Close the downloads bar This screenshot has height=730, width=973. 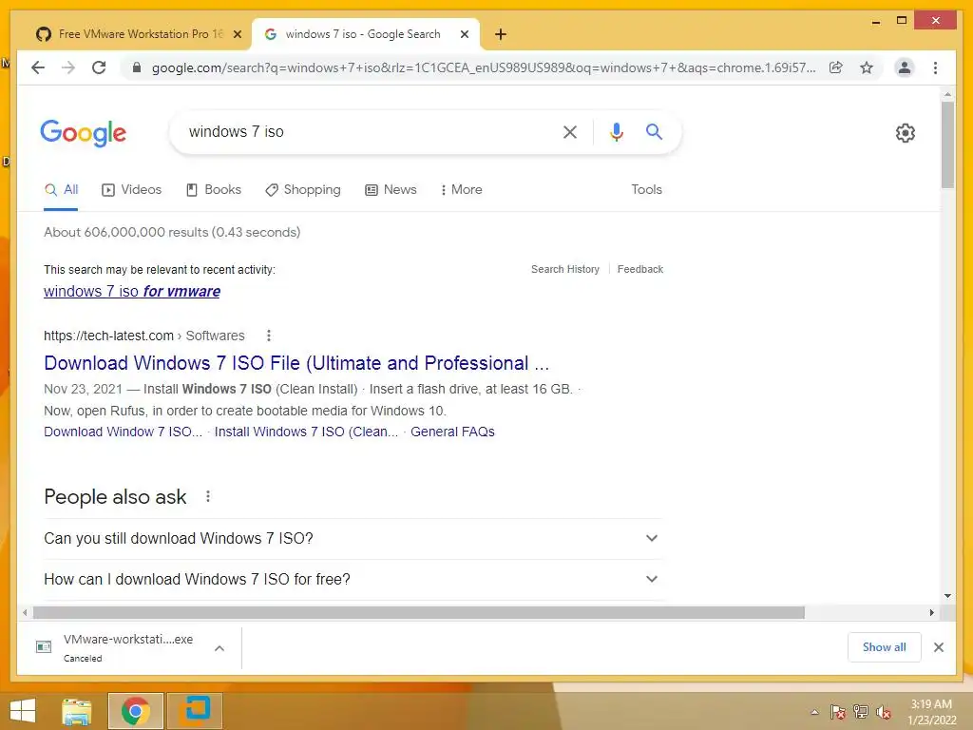tap(938, 647)
